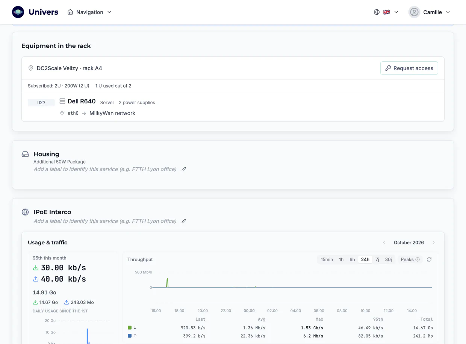Click the location pin icon next to DC2Scale Velizy
This screenshot has height=344, width=466.
coord(31,68)
